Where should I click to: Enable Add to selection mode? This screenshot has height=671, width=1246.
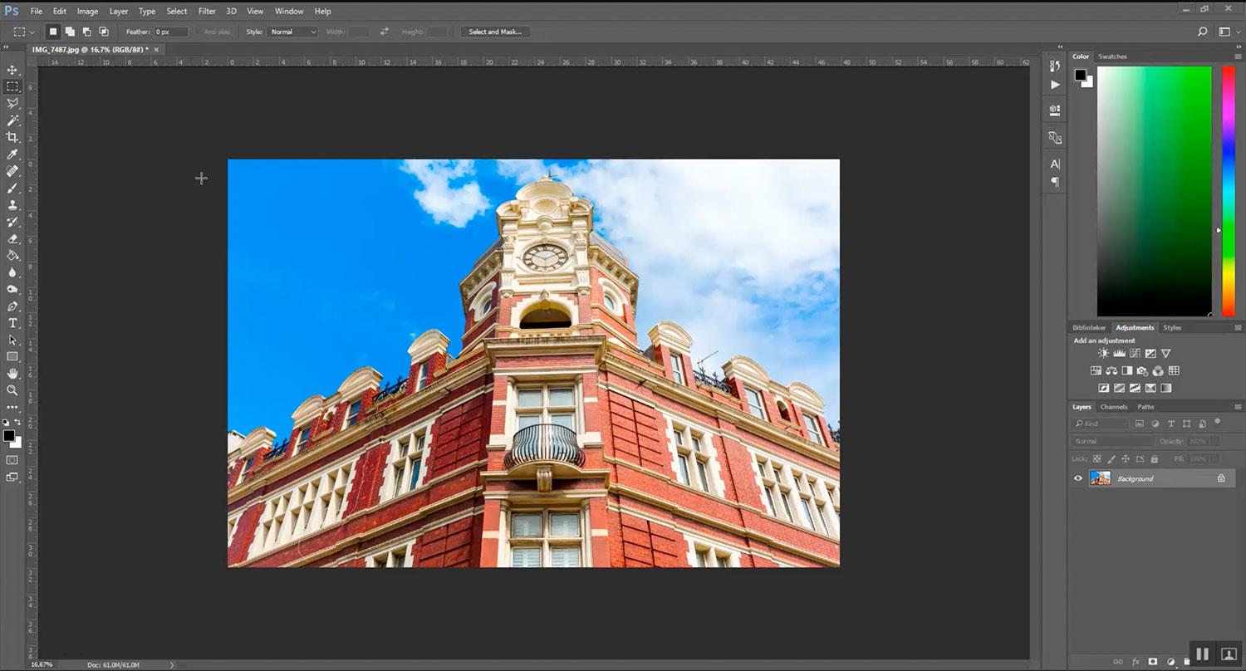(70, 32)
